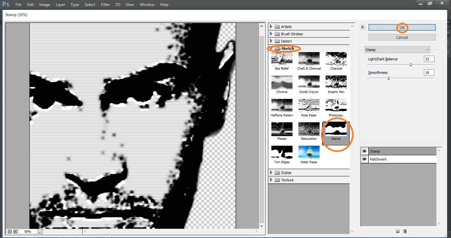451x238 pixels.
Task: Toggle visibility of the Stamp effect layer
Action: (x=365, y=151)
